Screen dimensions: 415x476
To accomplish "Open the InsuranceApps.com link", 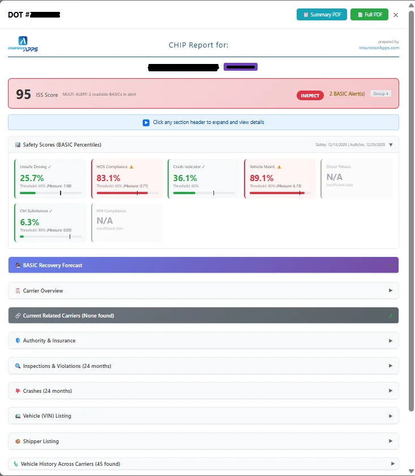I will coord(379,48).
